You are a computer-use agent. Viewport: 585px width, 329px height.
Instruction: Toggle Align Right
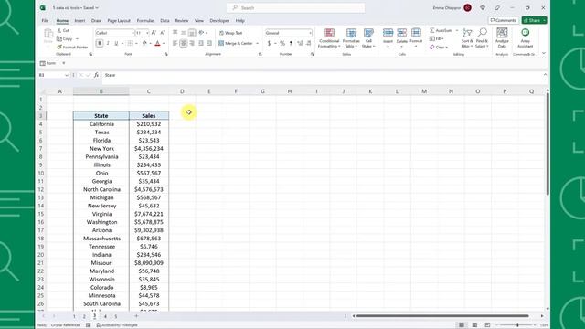click(x=192, y=43)
